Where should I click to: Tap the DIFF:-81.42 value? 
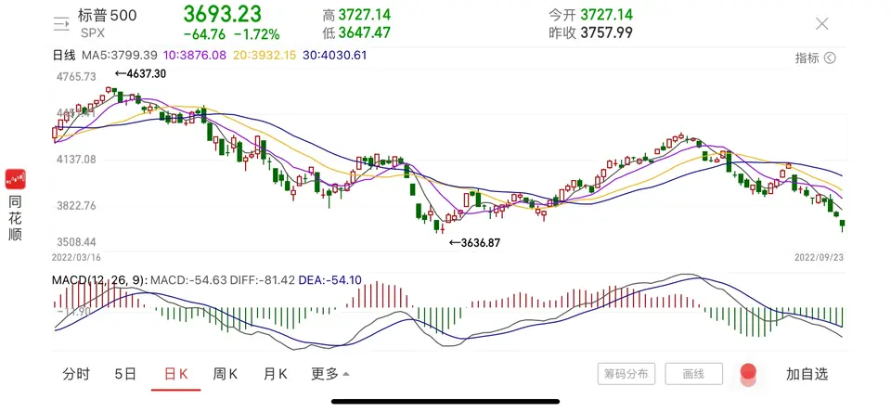[x=263, y=279]
